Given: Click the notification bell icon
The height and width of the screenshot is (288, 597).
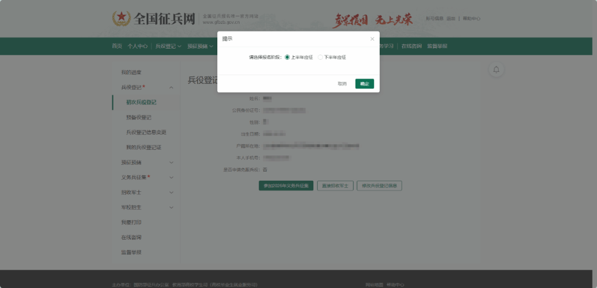Looking at the screenshot, I should click(496, 69).
